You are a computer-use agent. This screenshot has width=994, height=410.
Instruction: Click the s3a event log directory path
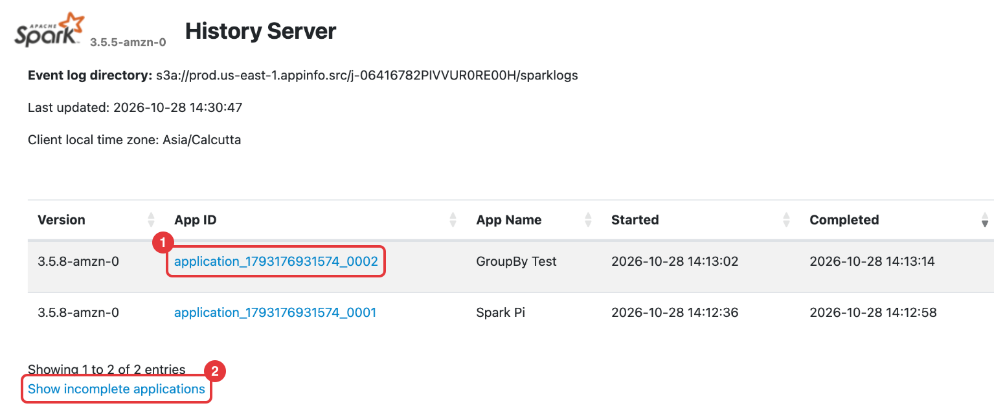coord(367,75)
